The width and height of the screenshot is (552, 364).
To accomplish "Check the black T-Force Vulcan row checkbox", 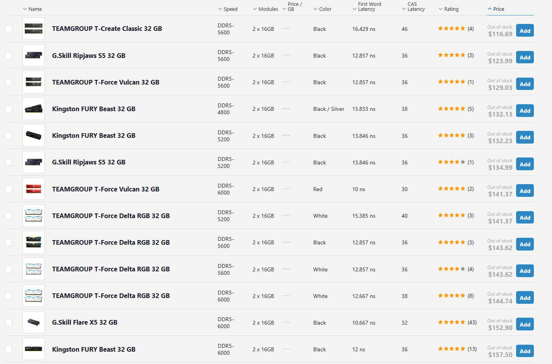I will [8, 82].
